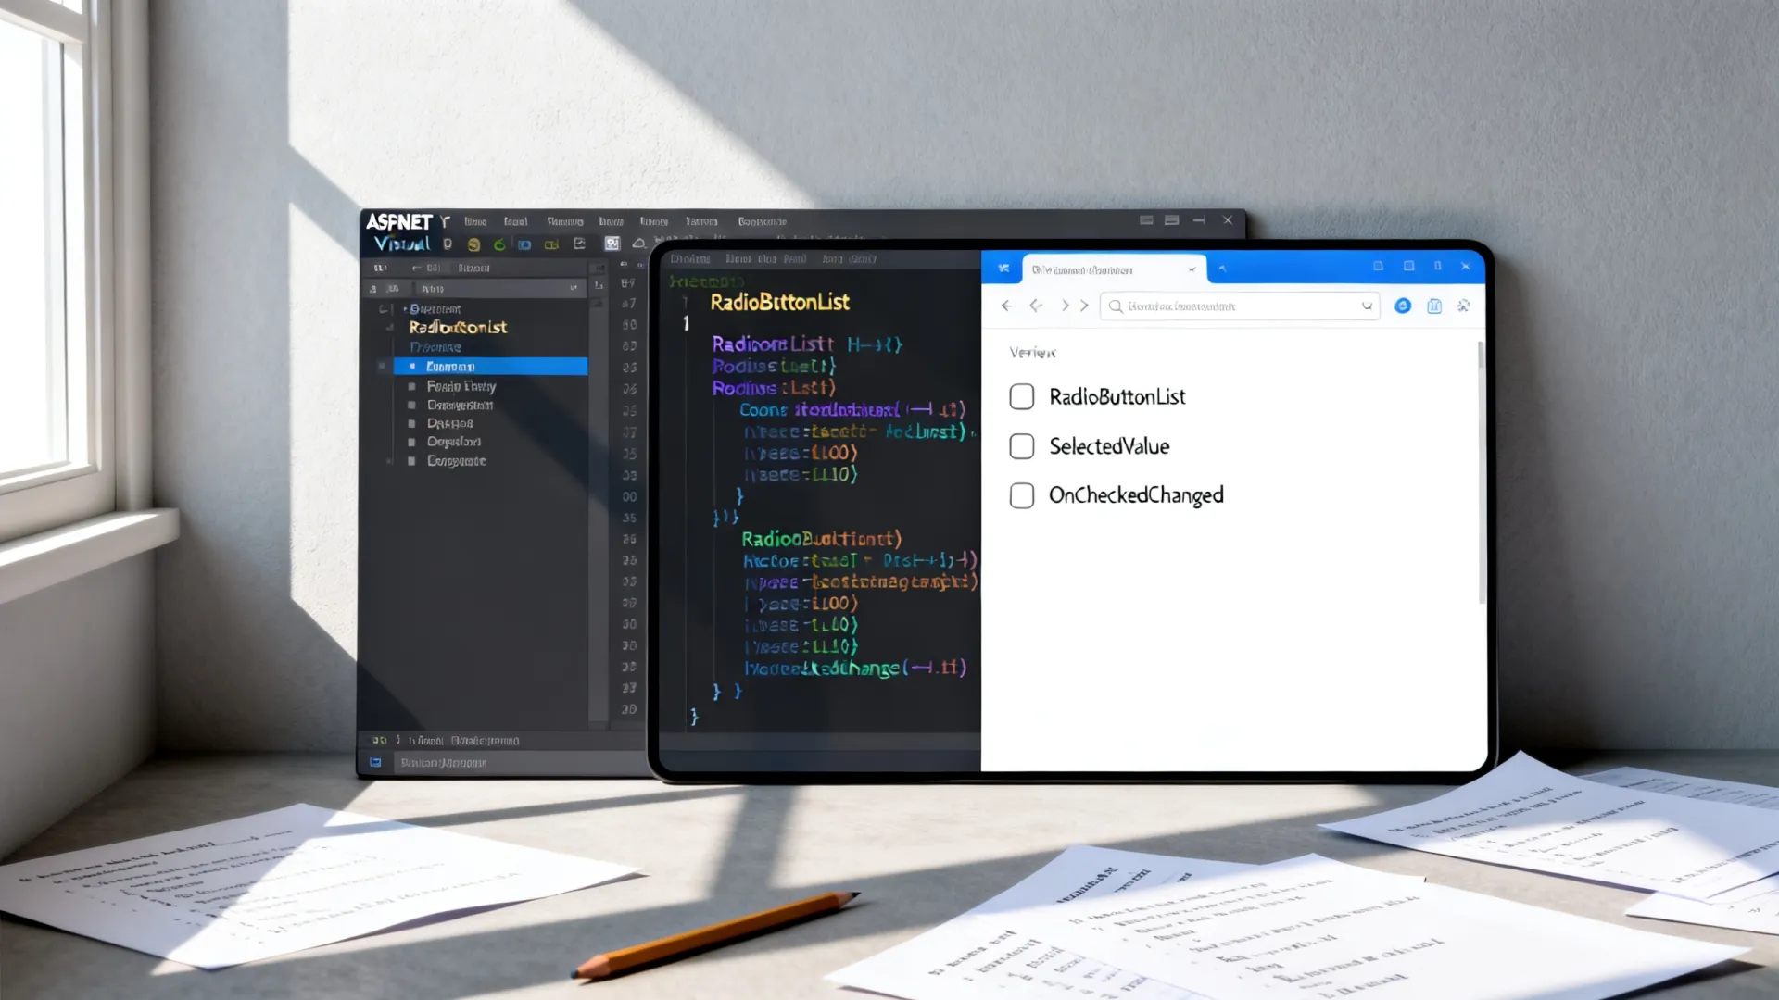Screen dimensions: 1779x1000
Task: Click the browser page vertical scrollbar
Action: [x=1481, y=472]
